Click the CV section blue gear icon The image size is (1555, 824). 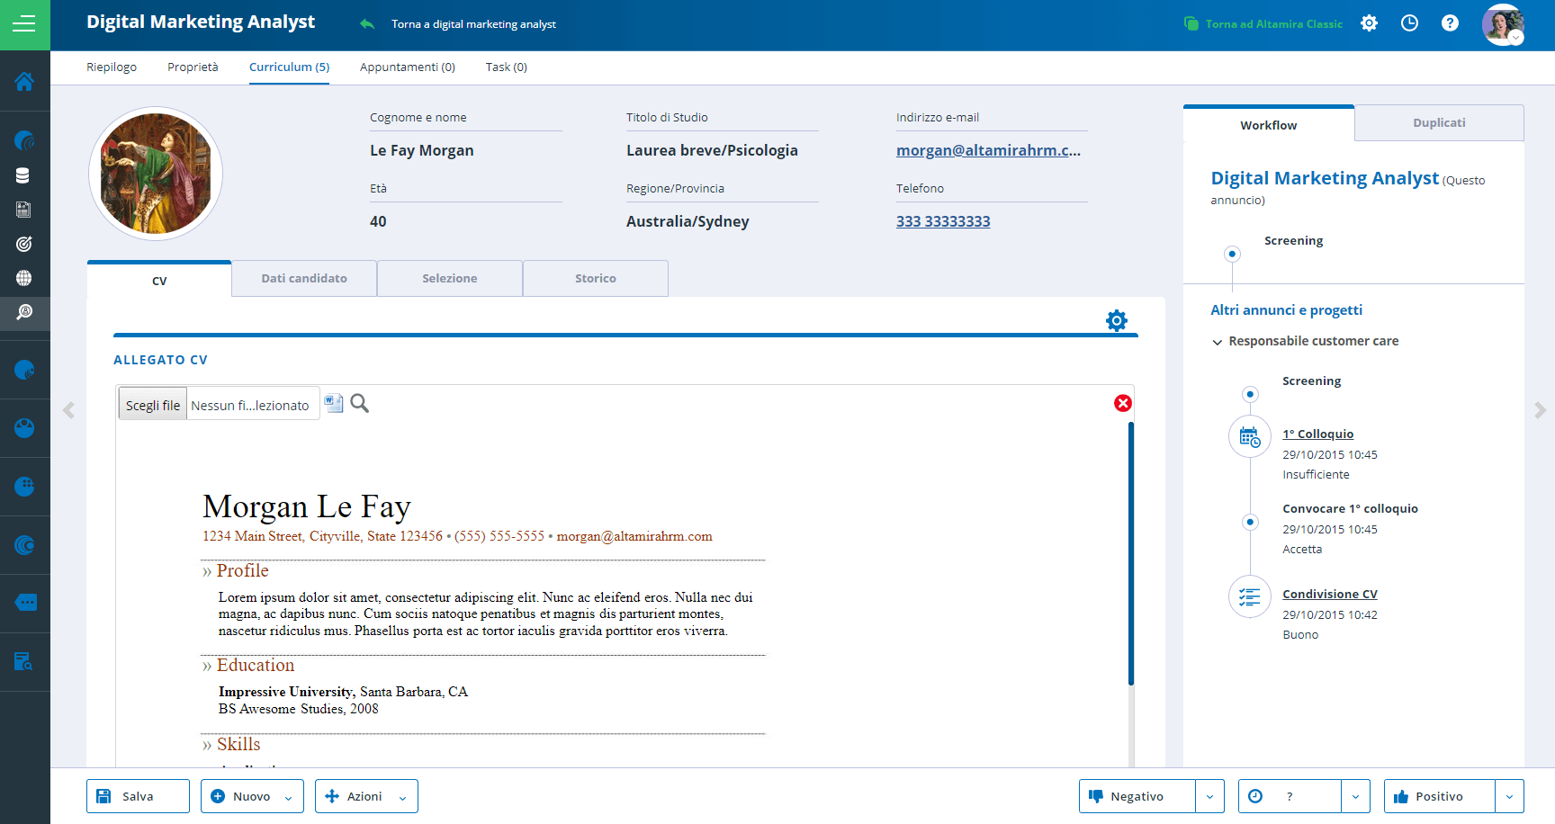[1116, 320]
